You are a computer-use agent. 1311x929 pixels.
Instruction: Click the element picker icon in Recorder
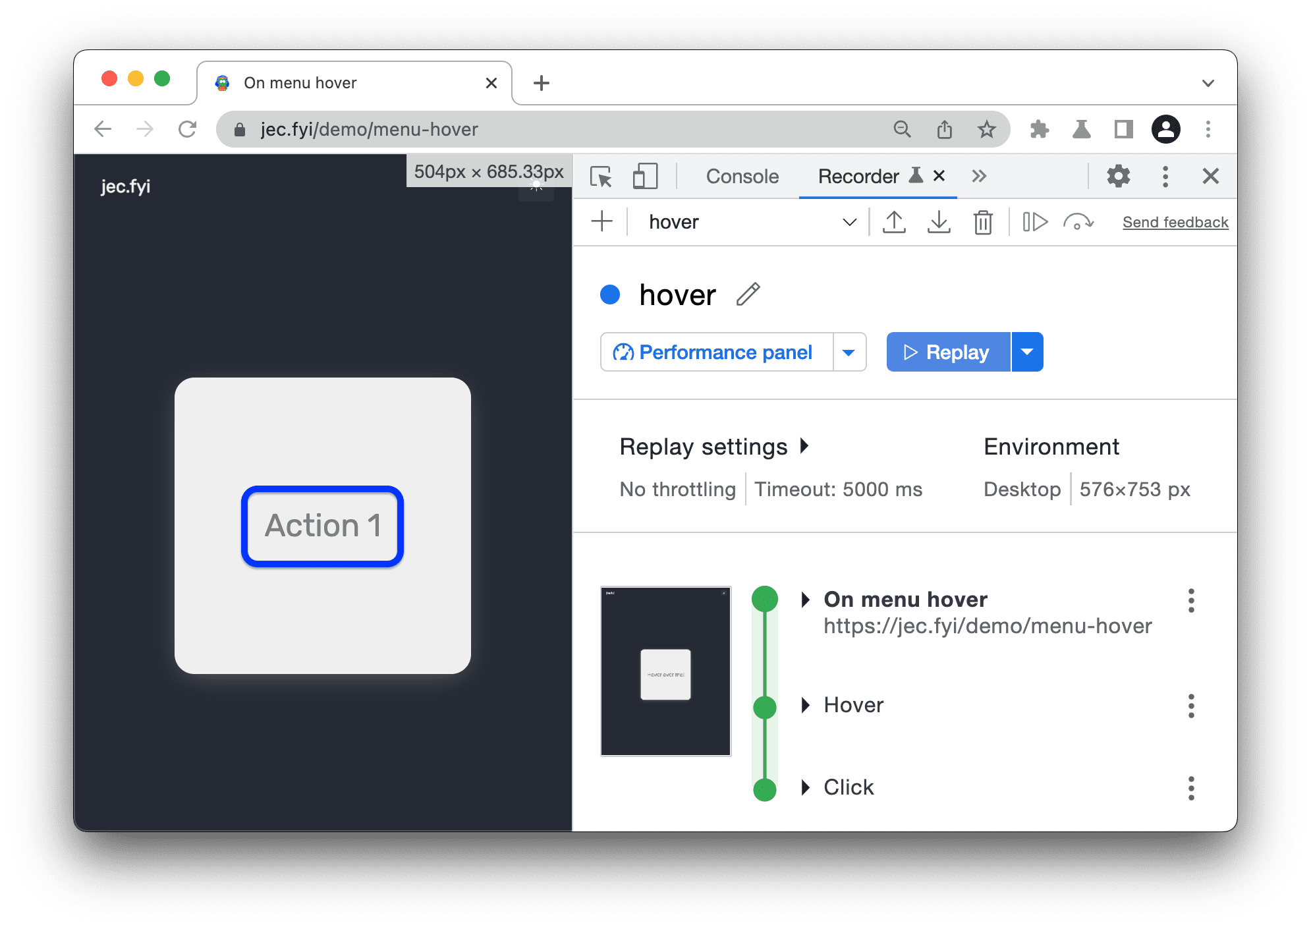601,175
